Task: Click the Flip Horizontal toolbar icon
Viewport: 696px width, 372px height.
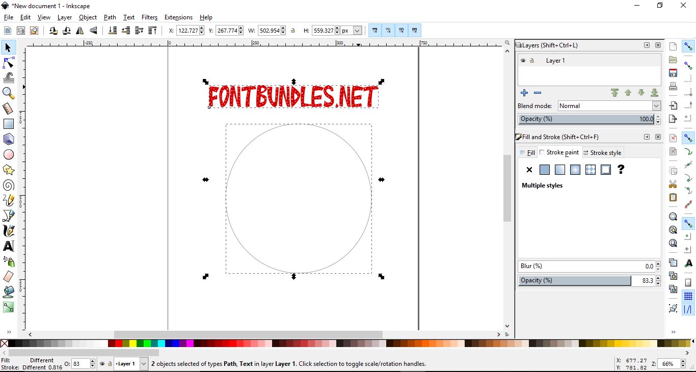Action: [x=80, y=31]
